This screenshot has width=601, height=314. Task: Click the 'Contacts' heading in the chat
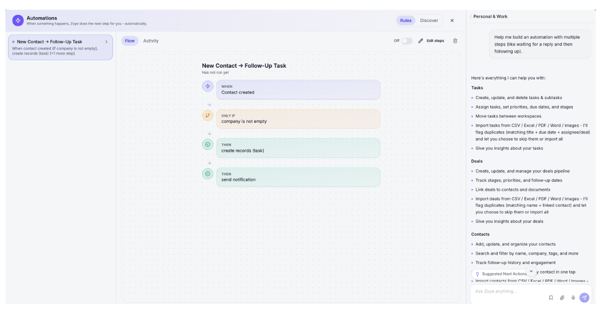[x=480, y=234]
